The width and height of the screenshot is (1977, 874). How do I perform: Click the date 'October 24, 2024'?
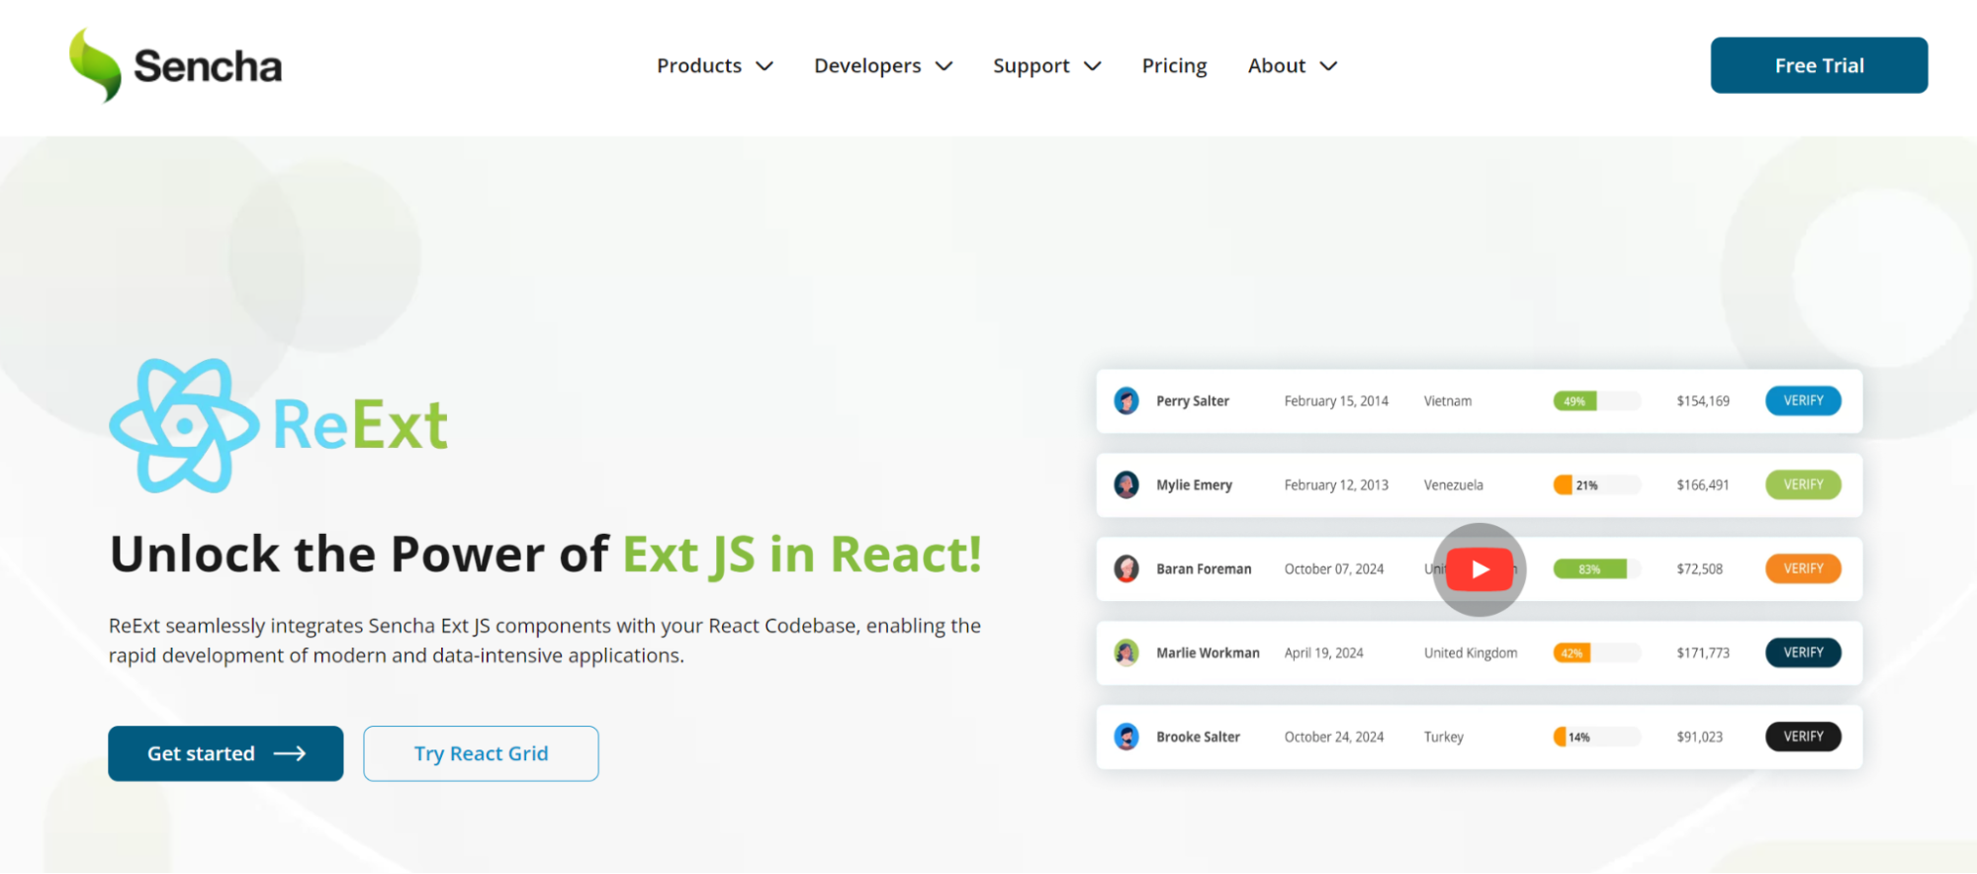(1334, 738)
